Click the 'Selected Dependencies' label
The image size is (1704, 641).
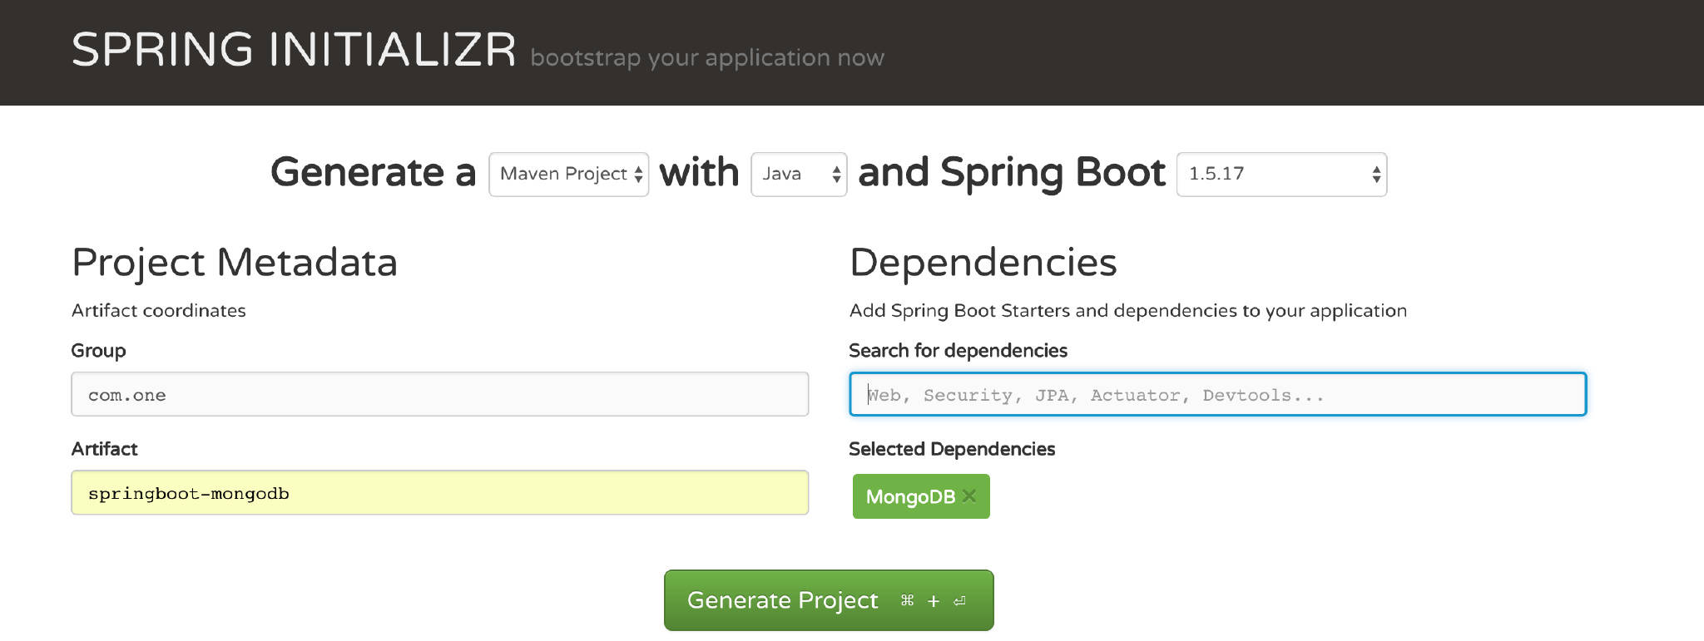click(x=951, y=449)
